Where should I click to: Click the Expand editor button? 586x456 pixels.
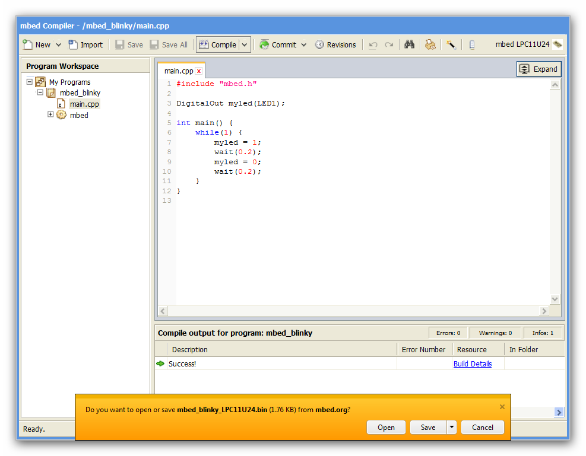point(539,69)
